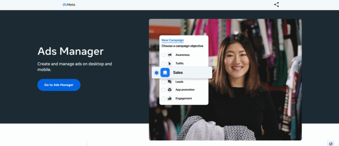Select the Traffic radio button
This screenshot has width=339, height=146.
click(x=164, y=64)
